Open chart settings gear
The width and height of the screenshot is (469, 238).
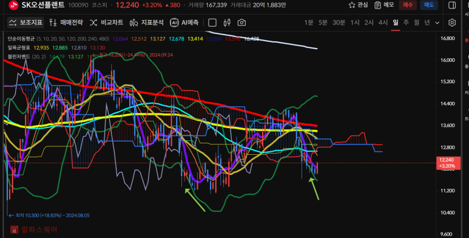click(x=452, y=22)
